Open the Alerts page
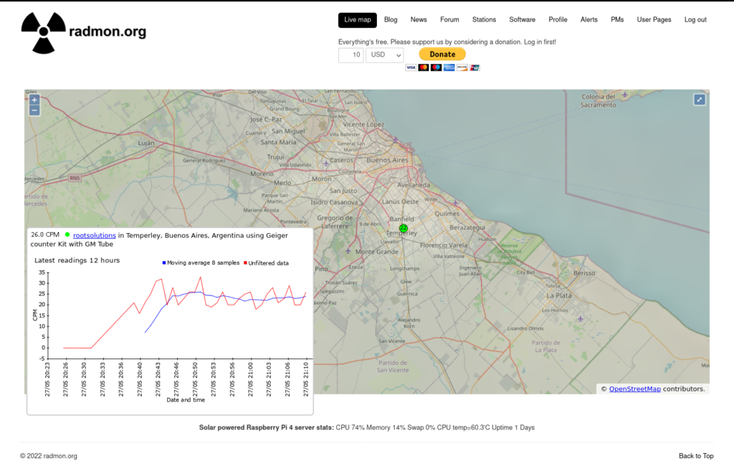 click(x=588, y=20)
